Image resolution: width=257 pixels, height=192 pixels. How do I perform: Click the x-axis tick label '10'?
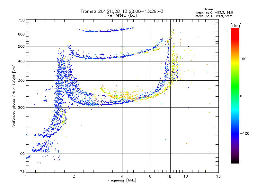click(x=186, y=176)
